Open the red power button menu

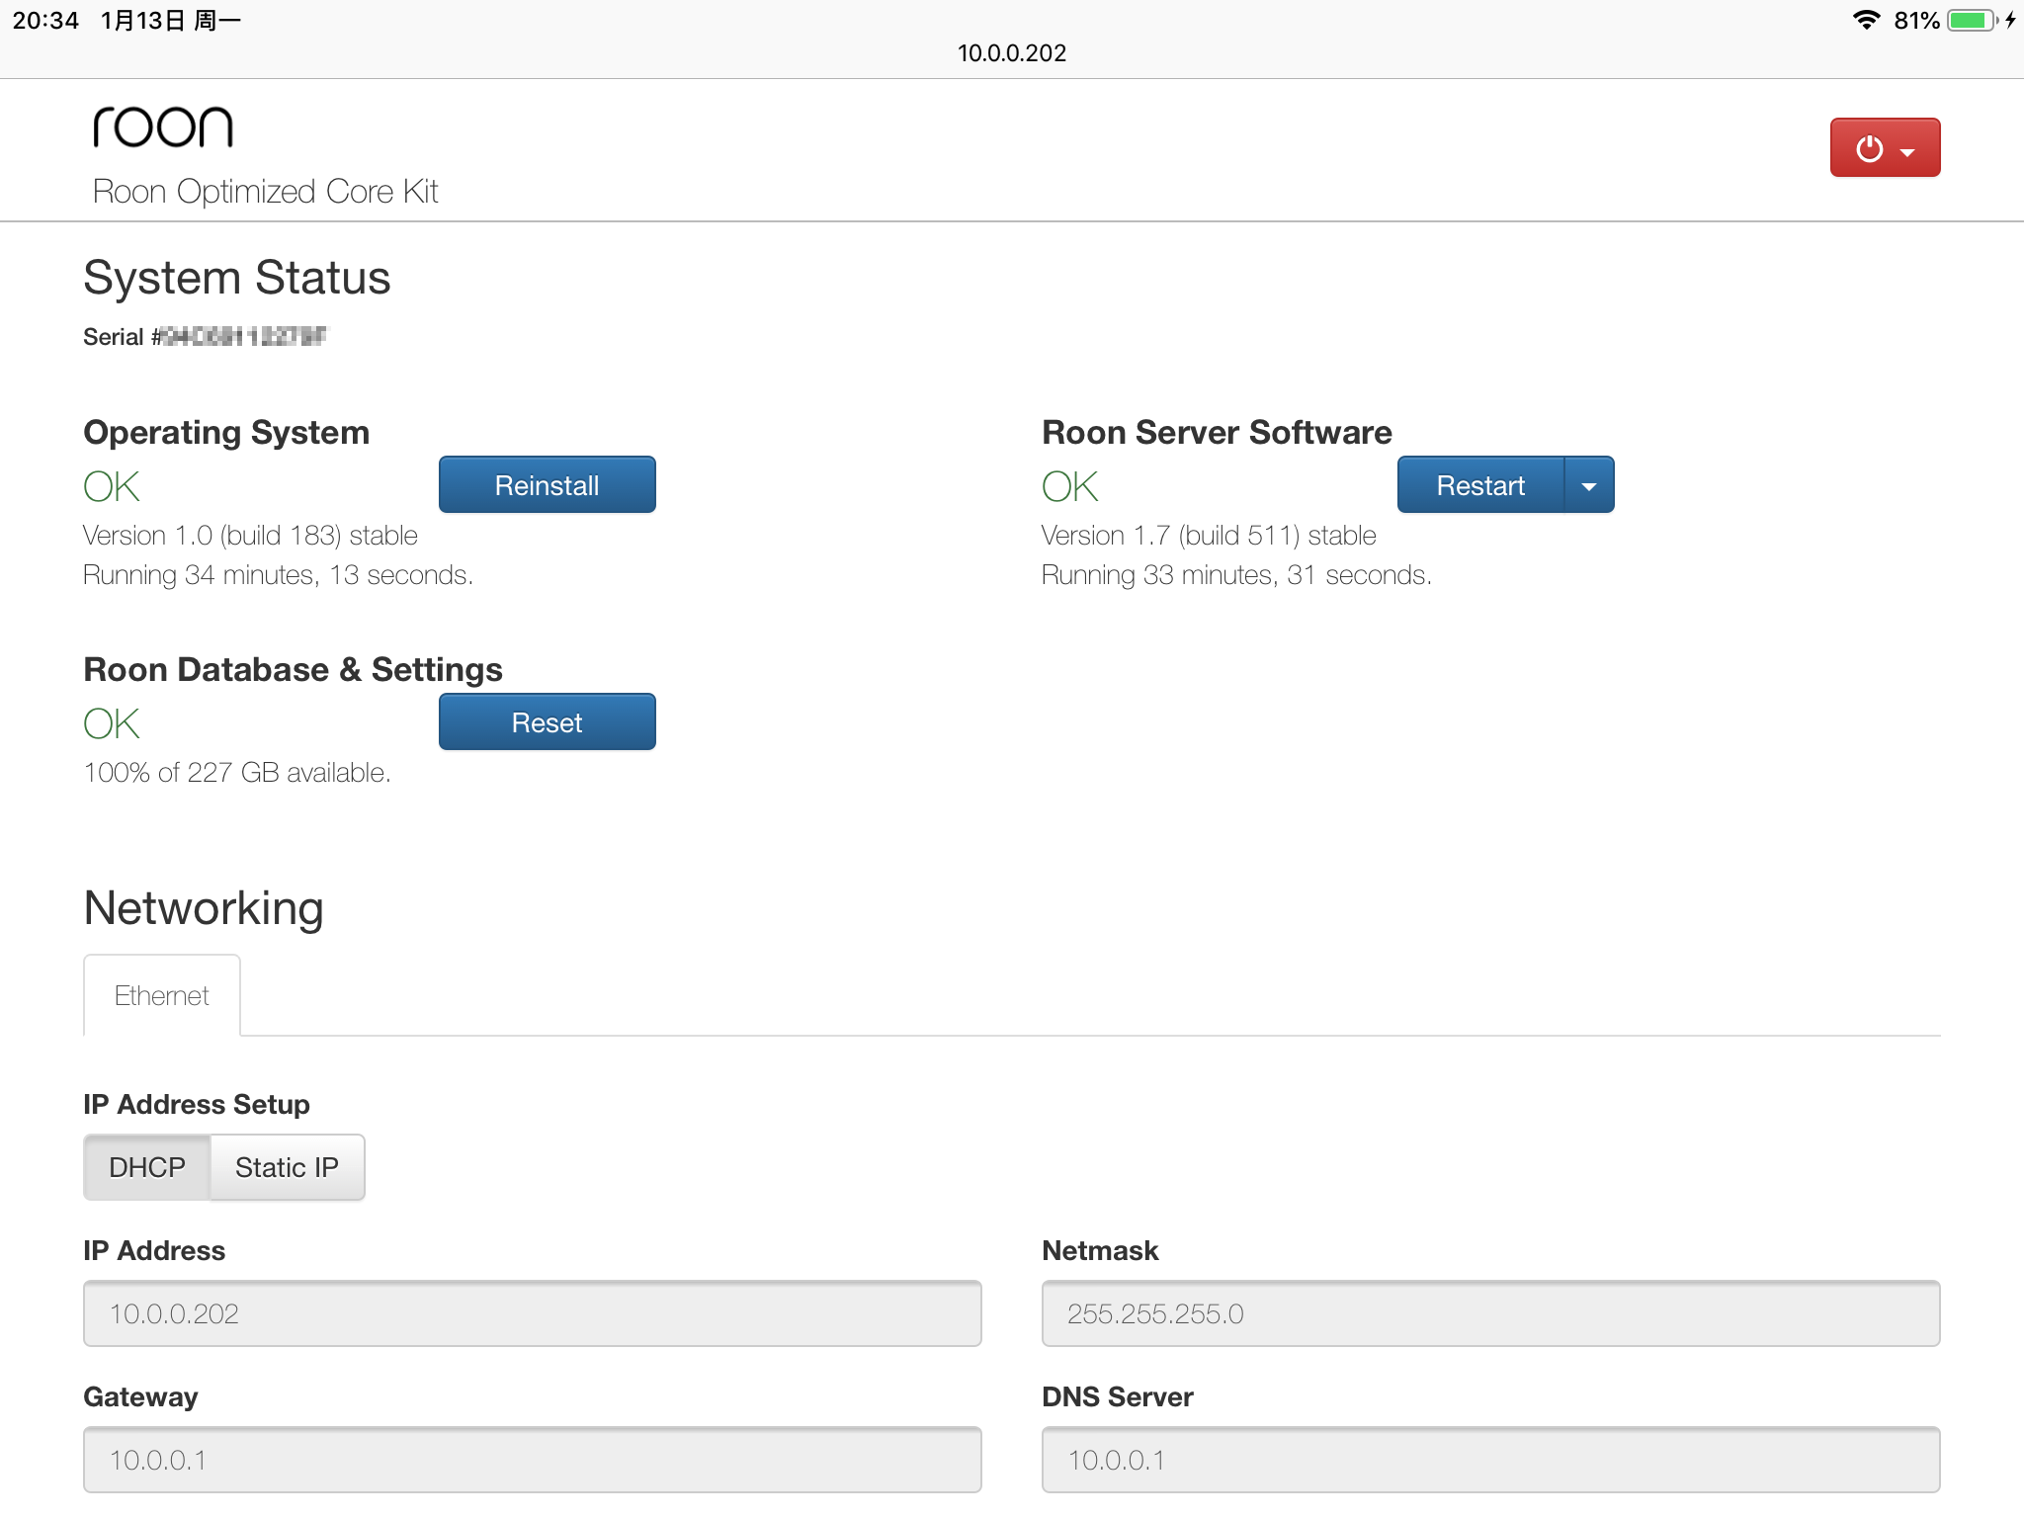[x=1885, y=147]
